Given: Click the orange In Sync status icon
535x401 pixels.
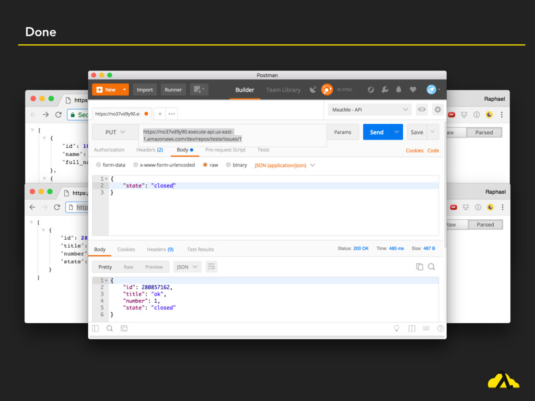Looking at the screenshot, I should point(327,90).
